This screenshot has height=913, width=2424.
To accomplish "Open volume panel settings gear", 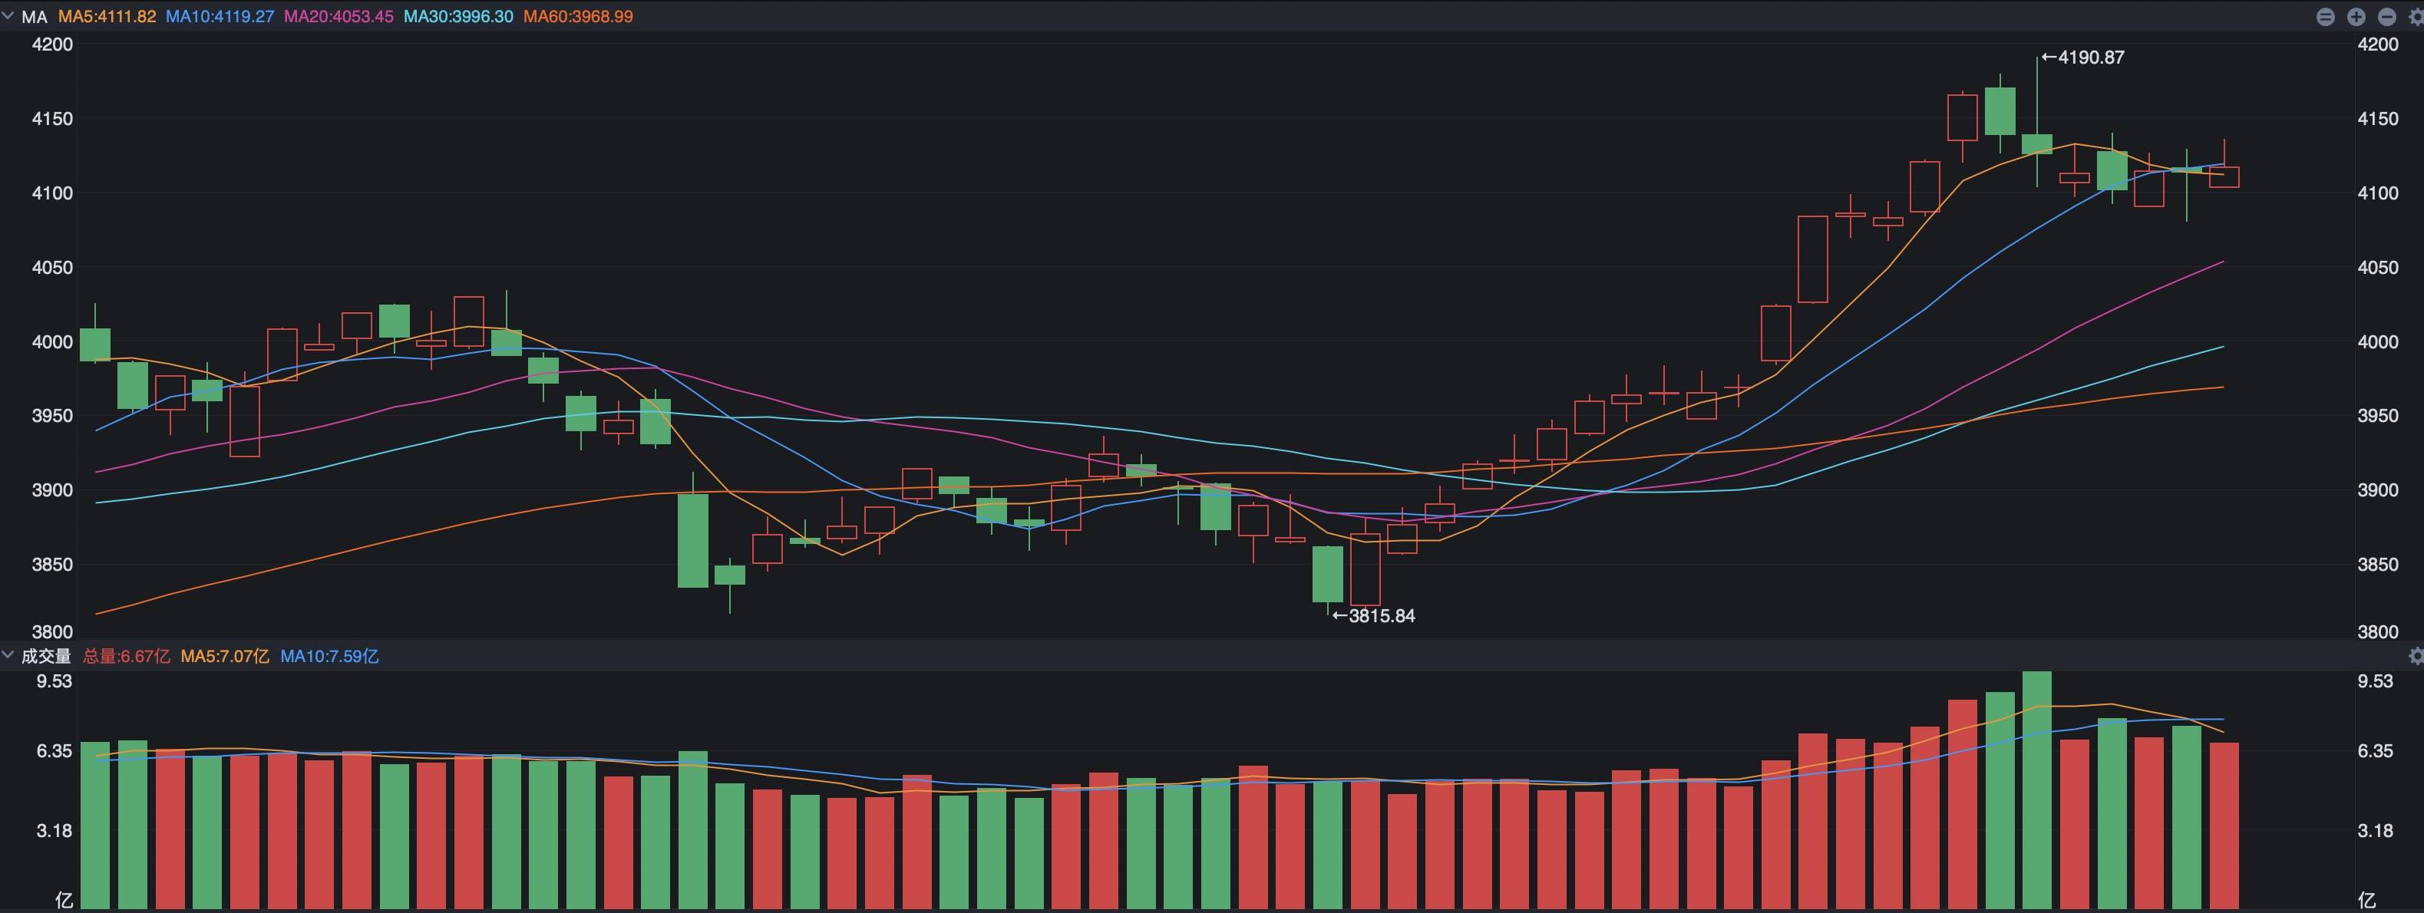I will pyautogui.click(x=2416, y=656).
